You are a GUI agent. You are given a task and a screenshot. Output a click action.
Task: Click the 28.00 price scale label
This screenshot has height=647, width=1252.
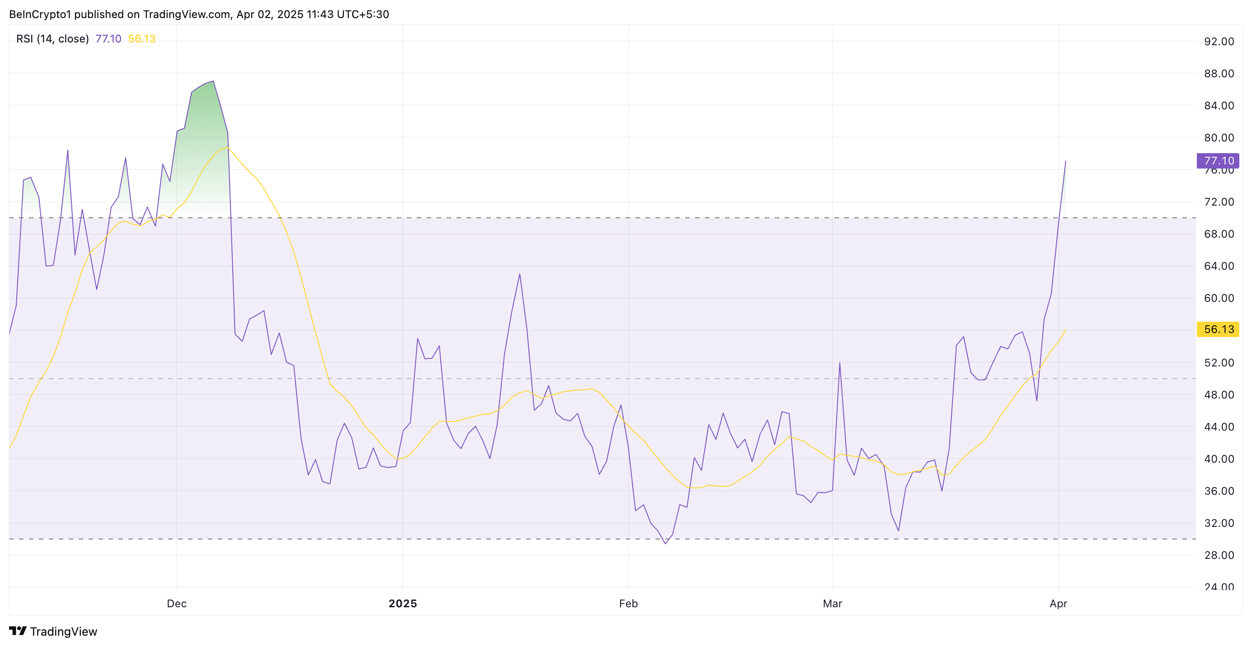(1219, 555)
